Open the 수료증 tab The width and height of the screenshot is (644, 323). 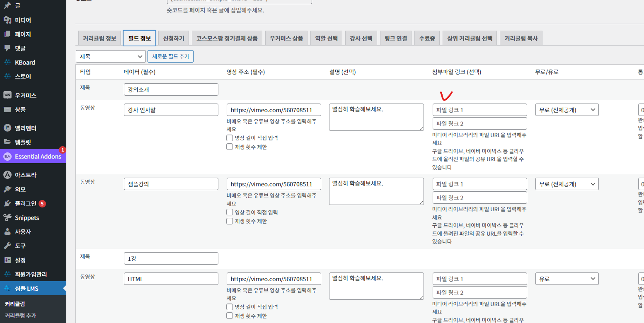click(427, 38)
